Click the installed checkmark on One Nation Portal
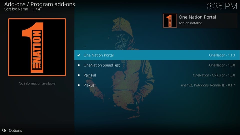 [x=79, y=55]
